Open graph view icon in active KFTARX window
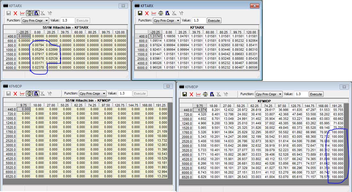 [x=154, y=13]
